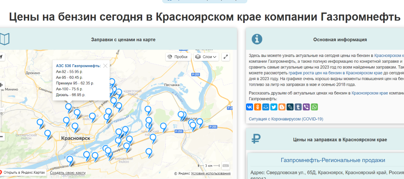This screenshot has width=404, height=179.
Task: Select the Аи-95 - 60.45 р. line
Action: (69, 77)
